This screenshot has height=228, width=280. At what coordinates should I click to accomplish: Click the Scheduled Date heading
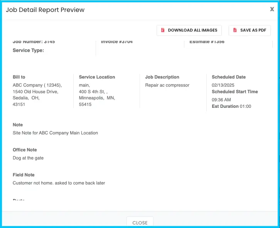[x=229, y=77]
